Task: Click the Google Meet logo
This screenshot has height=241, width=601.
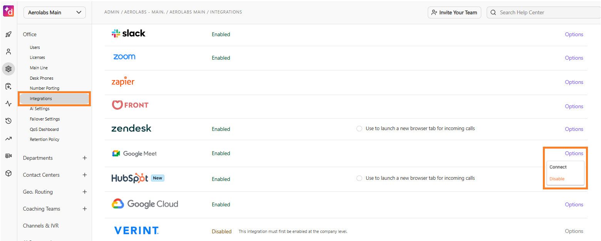Action: (x=134, y=154)
